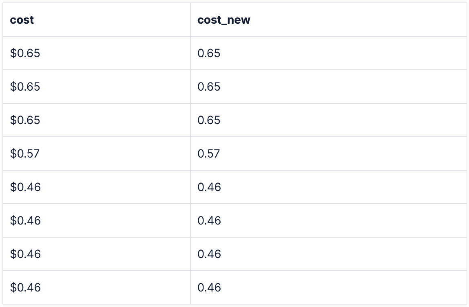Click second 0.65 value under cost_new

point(209,87)
